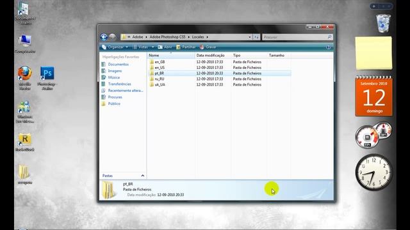The height and width of the screenshot is (230, 410).
Task: Sort by the Tipo column header
Action: coord(249,56)
